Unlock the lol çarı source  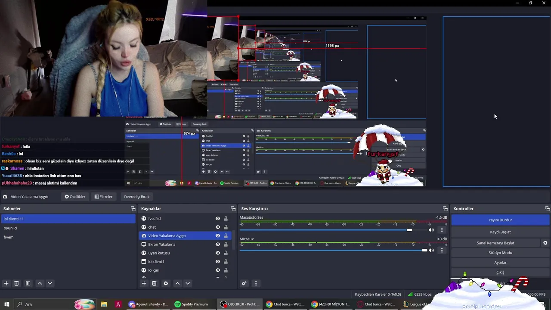226,270
